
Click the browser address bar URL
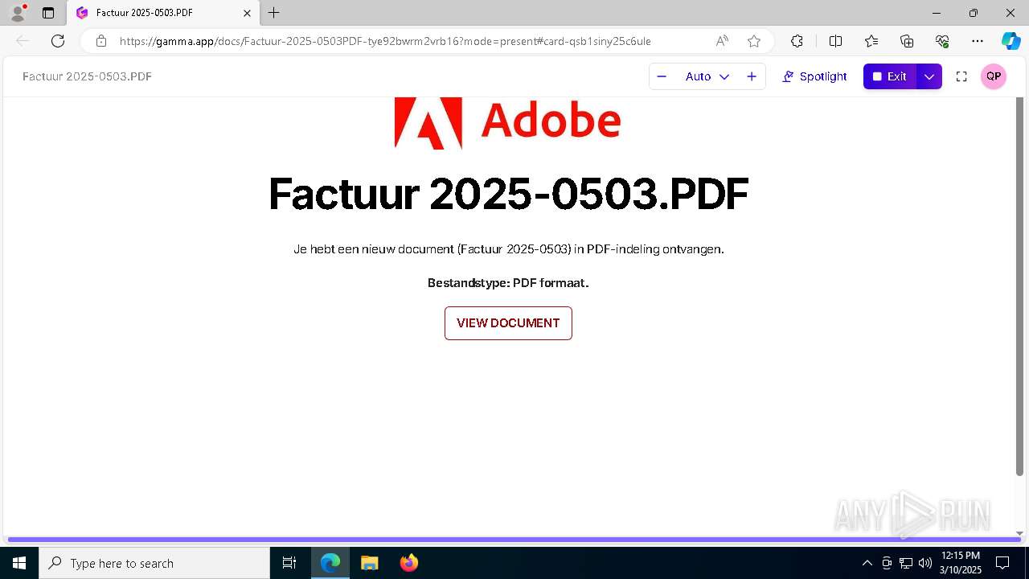pyautogui.click(x=385, y=41)
